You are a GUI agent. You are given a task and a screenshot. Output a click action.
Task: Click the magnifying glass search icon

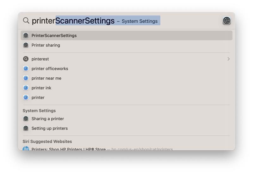26,21
